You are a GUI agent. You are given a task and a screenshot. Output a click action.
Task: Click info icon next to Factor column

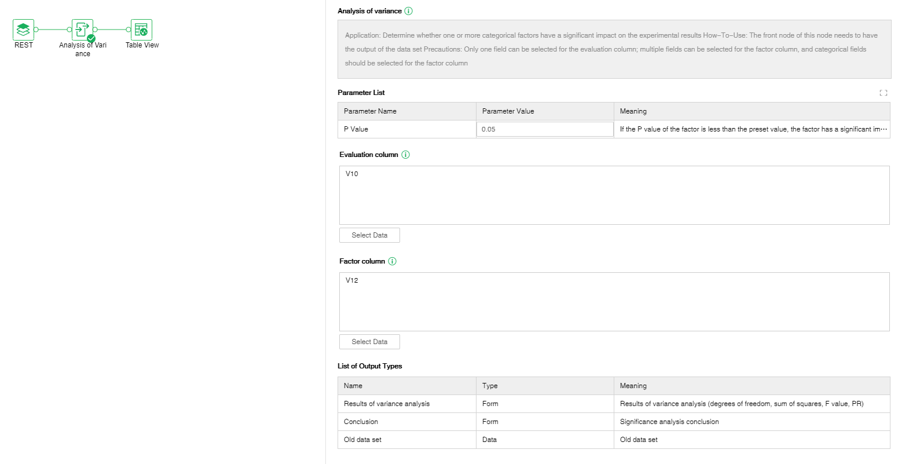coord(392,261)
